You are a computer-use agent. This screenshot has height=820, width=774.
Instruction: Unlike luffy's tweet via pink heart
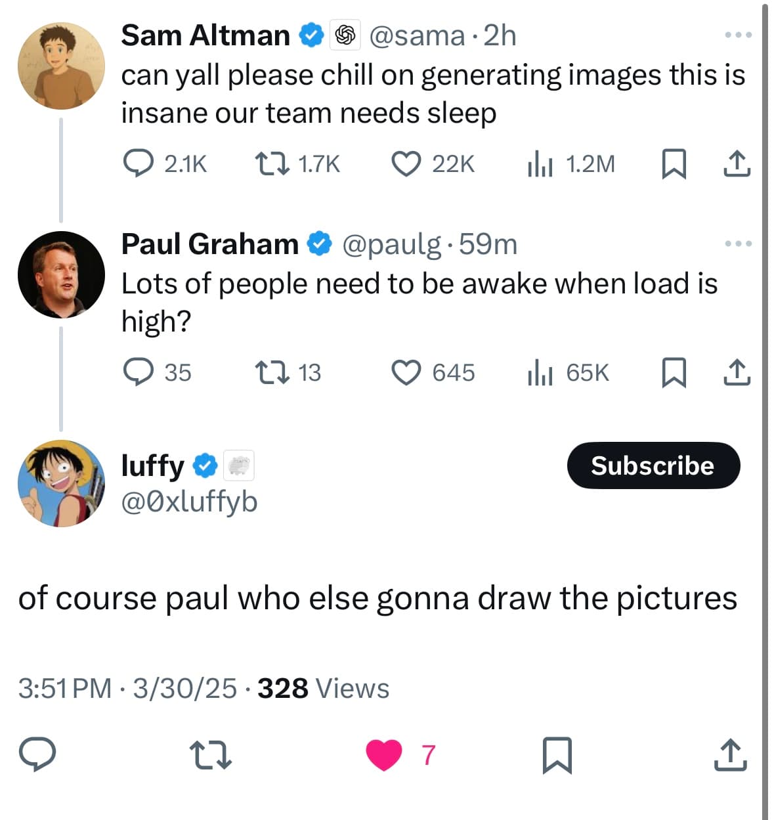tap(384, 754)
